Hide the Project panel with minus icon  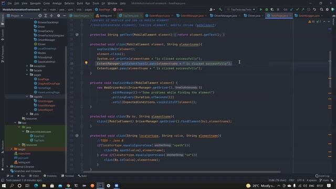coord(64,16)
